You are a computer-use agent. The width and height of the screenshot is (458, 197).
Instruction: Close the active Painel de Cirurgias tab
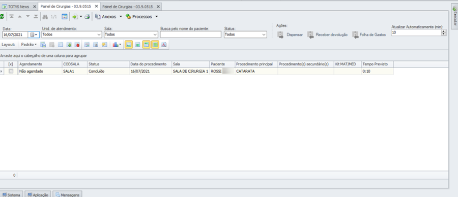point(96,6)
